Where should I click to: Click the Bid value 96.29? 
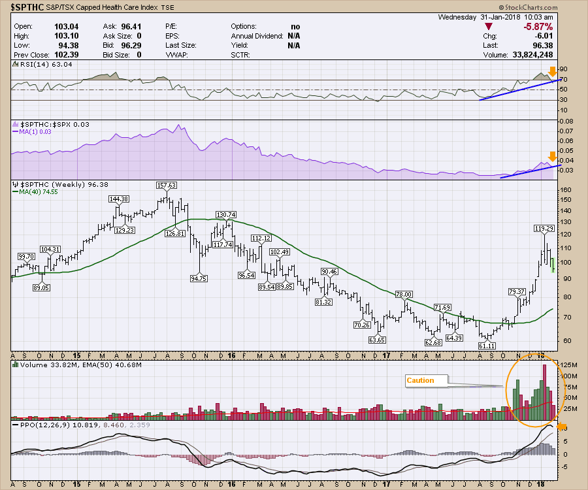point(131,45)
